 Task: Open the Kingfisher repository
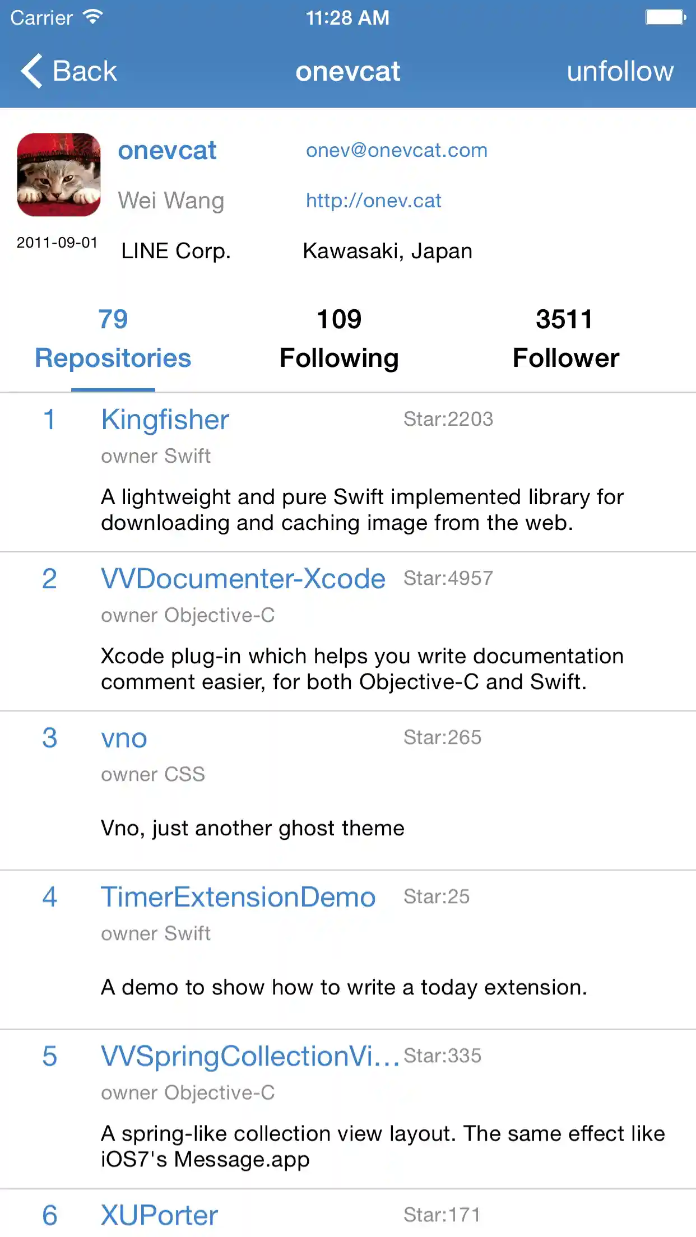point(165,420)
